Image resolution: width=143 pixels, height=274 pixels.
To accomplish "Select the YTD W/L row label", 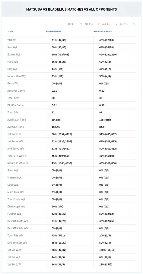I will pyautogui.click(x=12, y=40).
